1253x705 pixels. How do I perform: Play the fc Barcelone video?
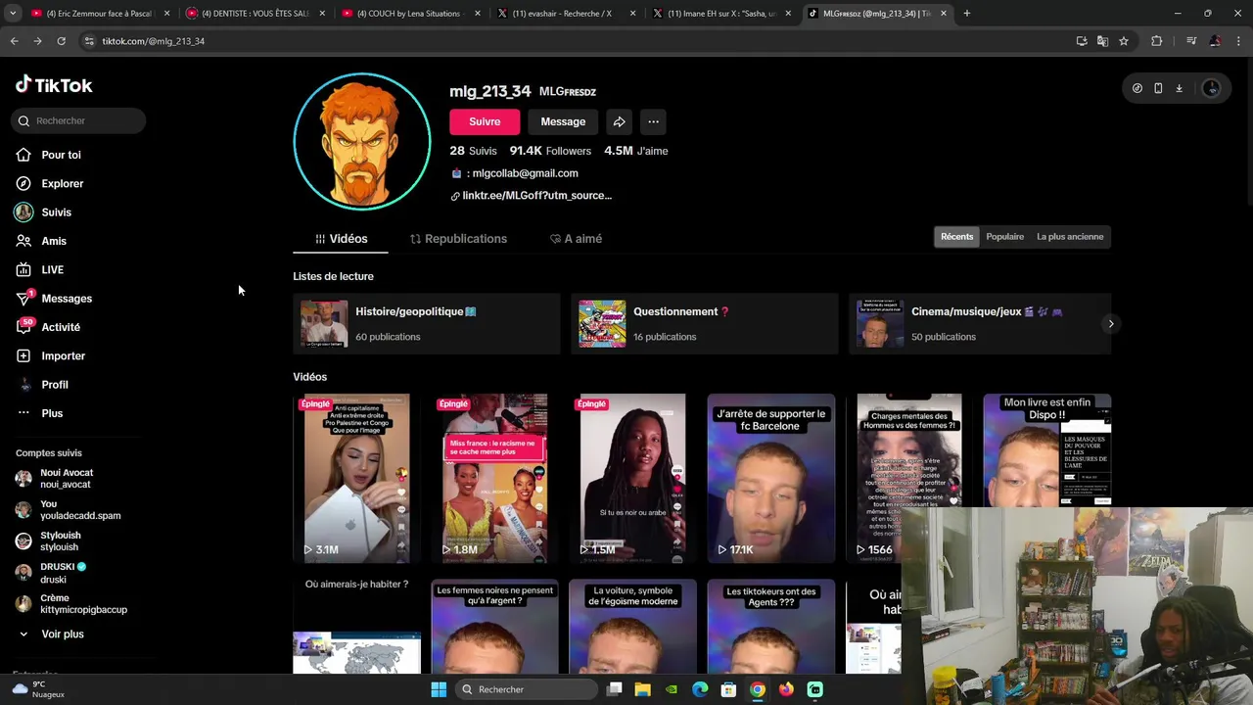tap(771, 478)
